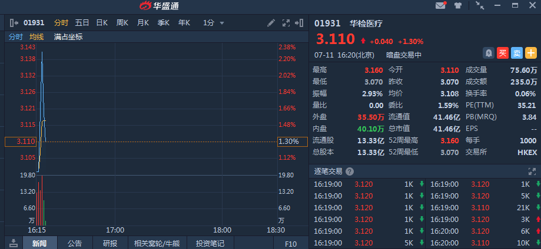Click the red 买 buy button
Viewport: 541px width, 249px height.
click(503, 53)
